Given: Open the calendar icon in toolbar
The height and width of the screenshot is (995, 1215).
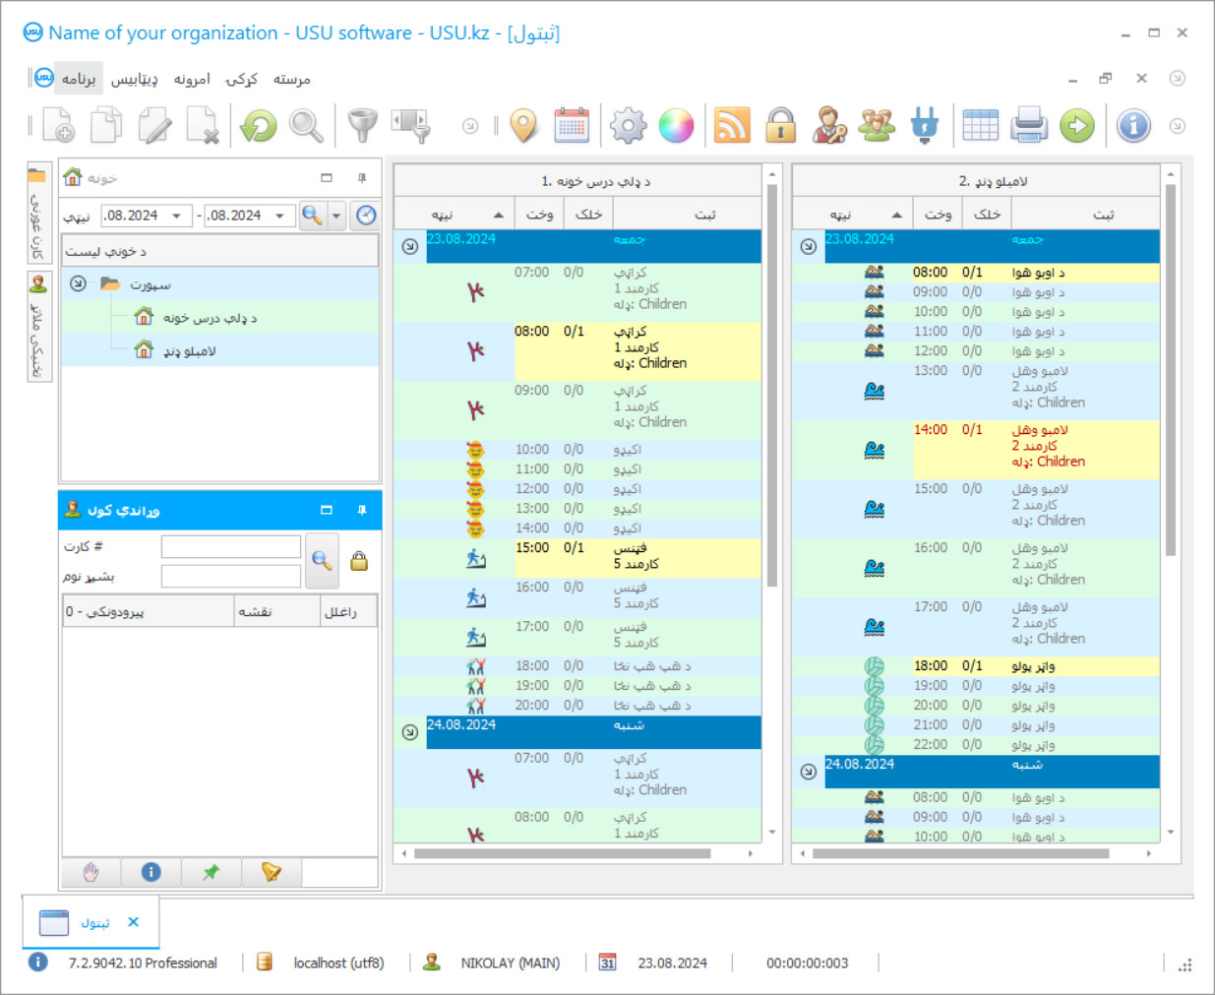Looking at the screenshot, I should [572, 126].
